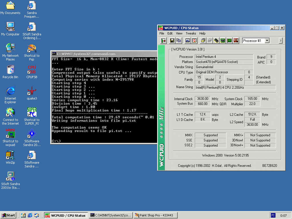This screenshot has height=219, width=292.
Task: Open the Tweaks menu
Action: point(191,33)
